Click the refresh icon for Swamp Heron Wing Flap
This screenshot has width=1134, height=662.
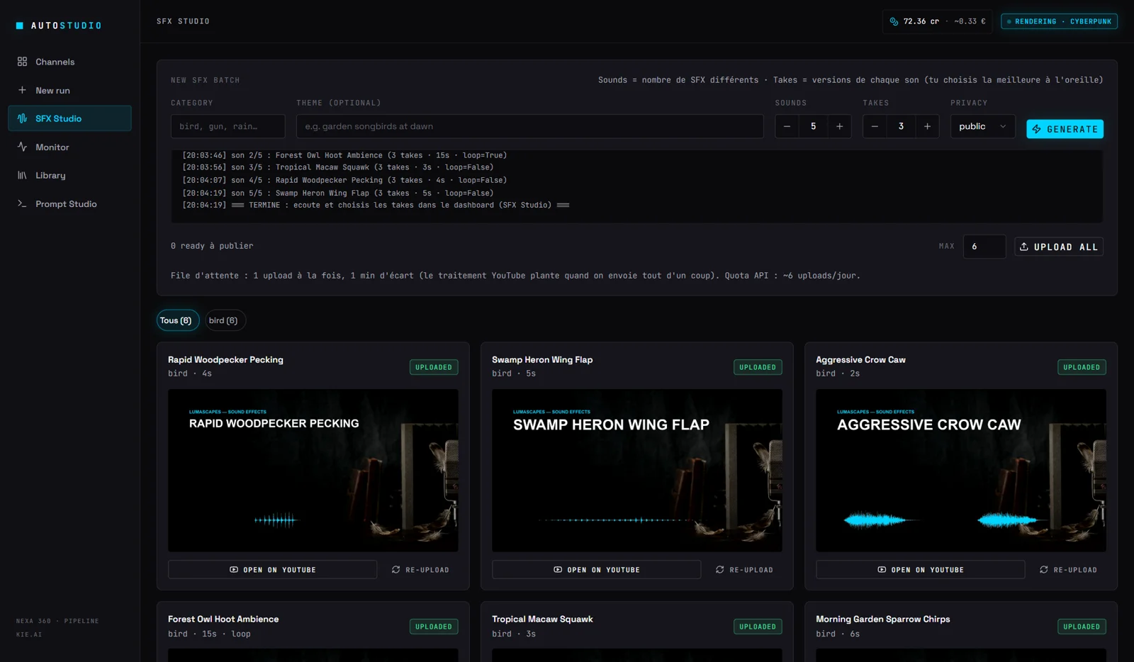720,570
